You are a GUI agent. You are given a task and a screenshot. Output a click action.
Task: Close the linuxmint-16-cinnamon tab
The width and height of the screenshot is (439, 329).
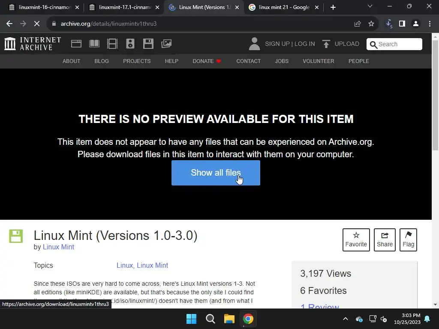point(77,8)
